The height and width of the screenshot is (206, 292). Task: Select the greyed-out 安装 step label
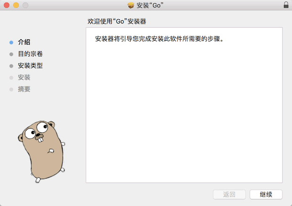24,78
